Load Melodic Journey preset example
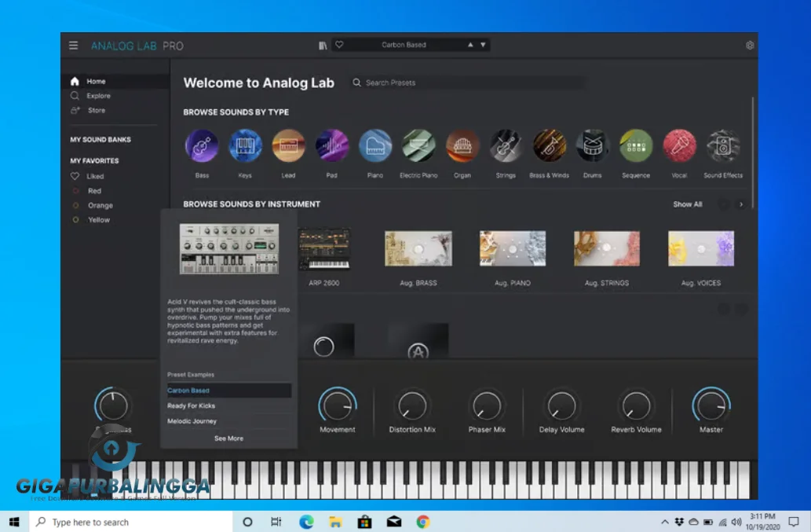 click(229, 421)
